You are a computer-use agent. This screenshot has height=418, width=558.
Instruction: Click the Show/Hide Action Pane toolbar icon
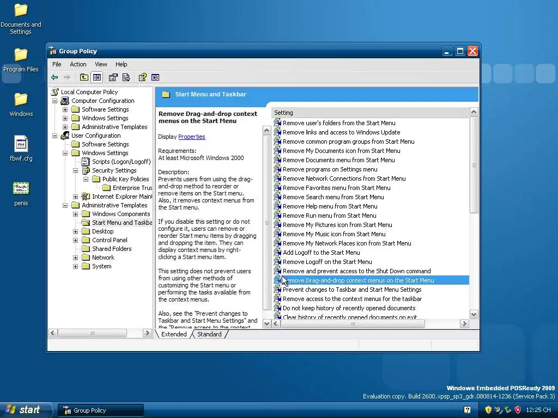(155, 77)
